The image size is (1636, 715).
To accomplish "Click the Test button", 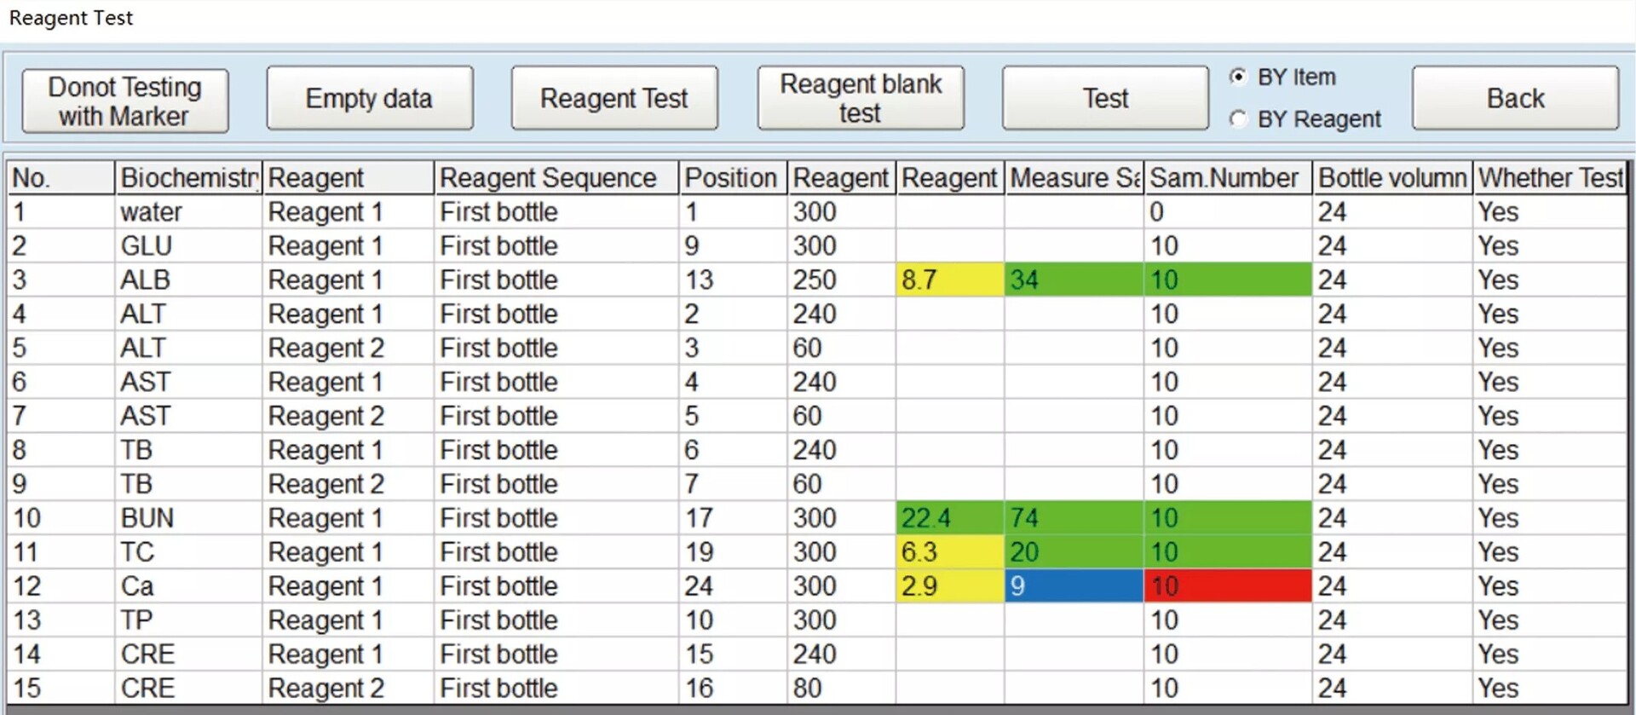I will pos(1105,99).
